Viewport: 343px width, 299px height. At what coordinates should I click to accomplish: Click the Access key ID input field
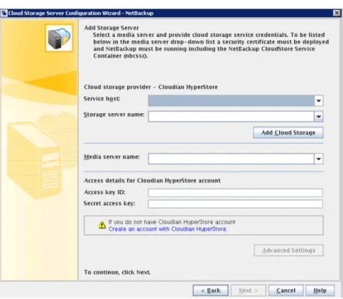coord(235,193)
